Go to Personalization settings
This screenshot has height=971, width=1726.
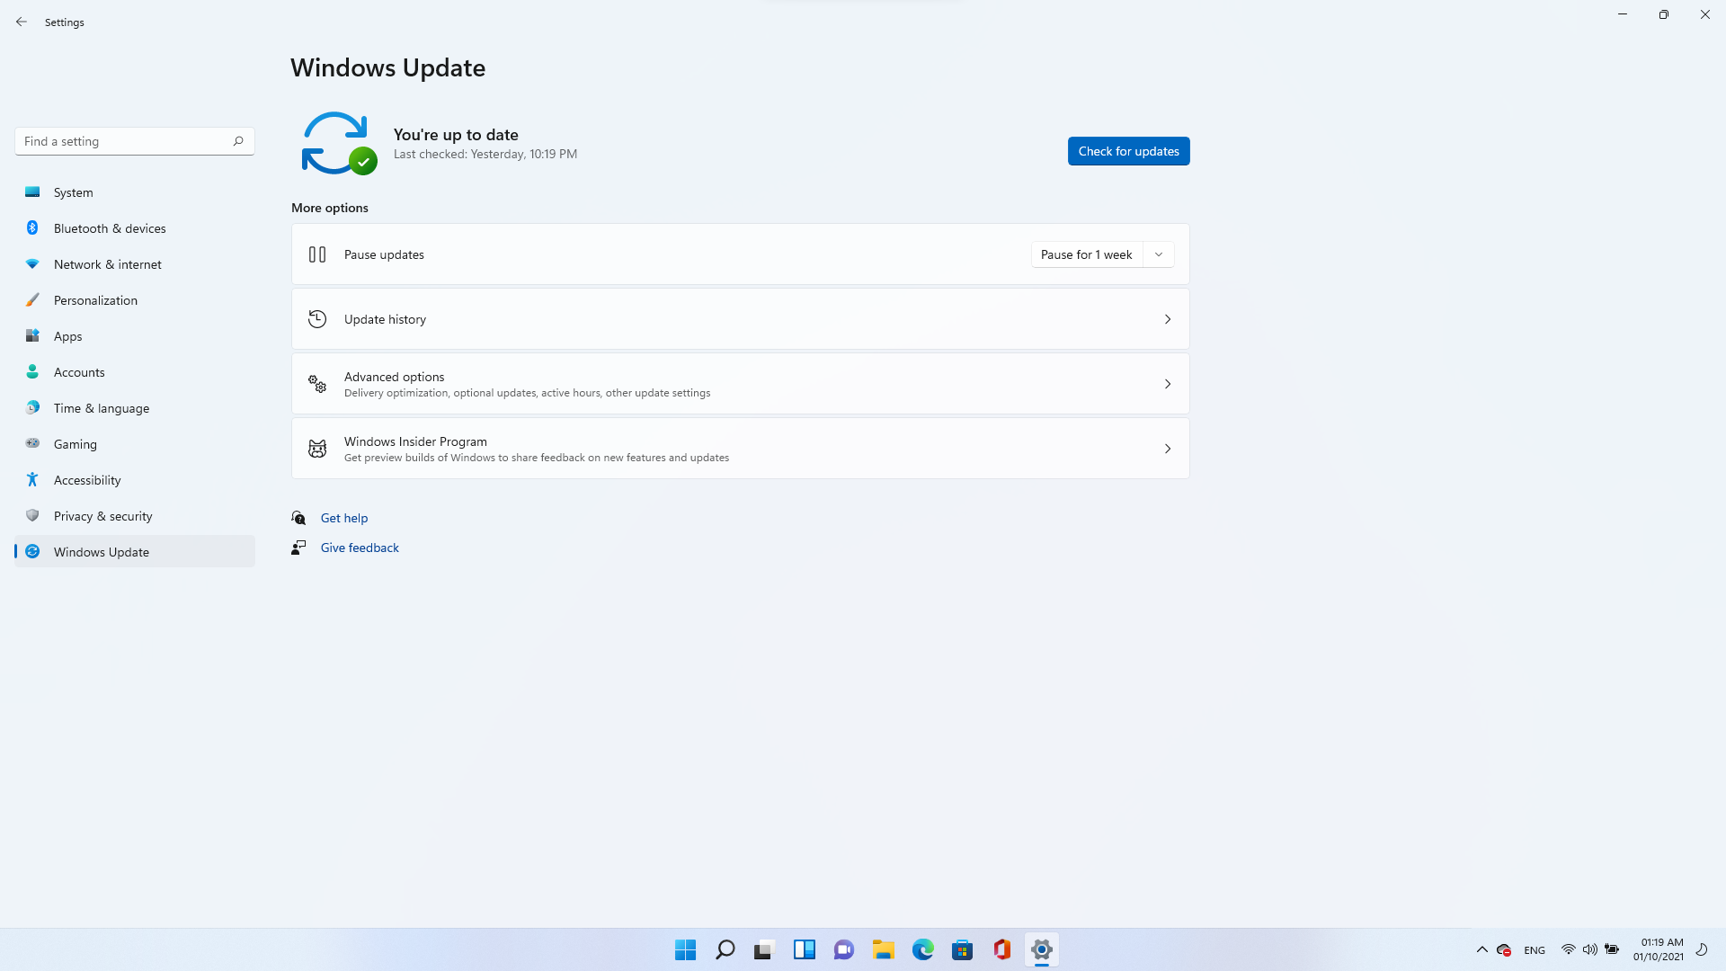pos(135,300)
